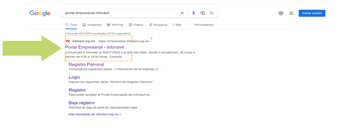Open the Google apps grid icon
The height and width of the screenshot is (130, 342).
(x=291, y=13)
